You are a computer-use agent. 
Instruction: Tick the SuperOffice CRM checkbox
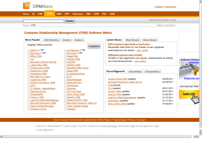click(x=29, y=71)
